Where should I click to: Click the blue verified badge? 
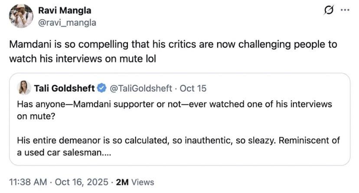pyautogui.click(x=101, y=88)
